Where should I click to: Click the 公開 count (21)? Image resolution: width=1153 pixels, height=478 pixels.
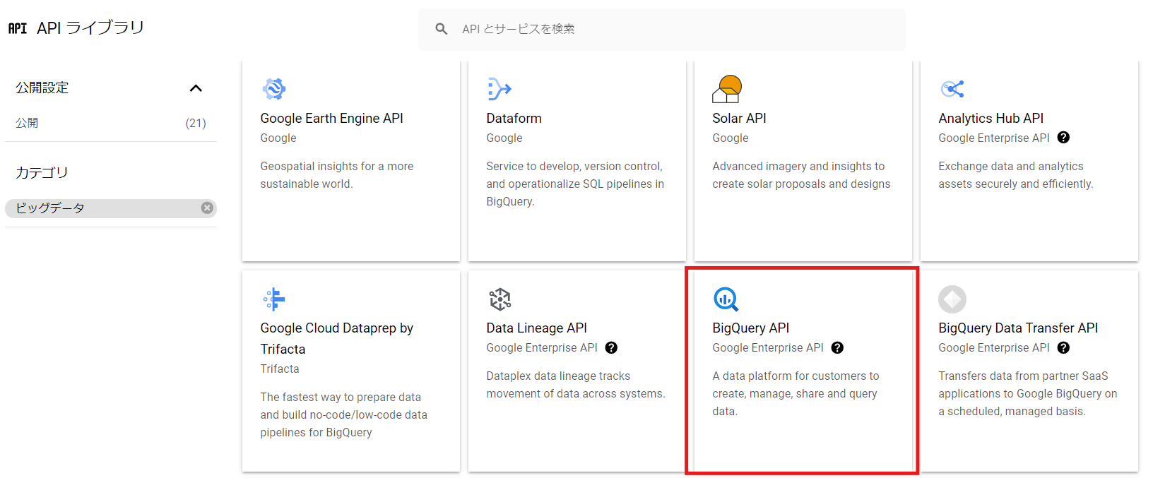click(196, 123)
